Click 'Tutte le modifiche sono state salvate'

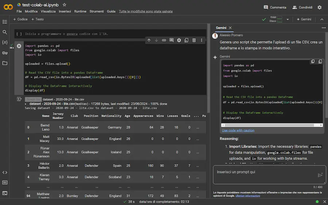pyautogui.click(x=145, y=11)
